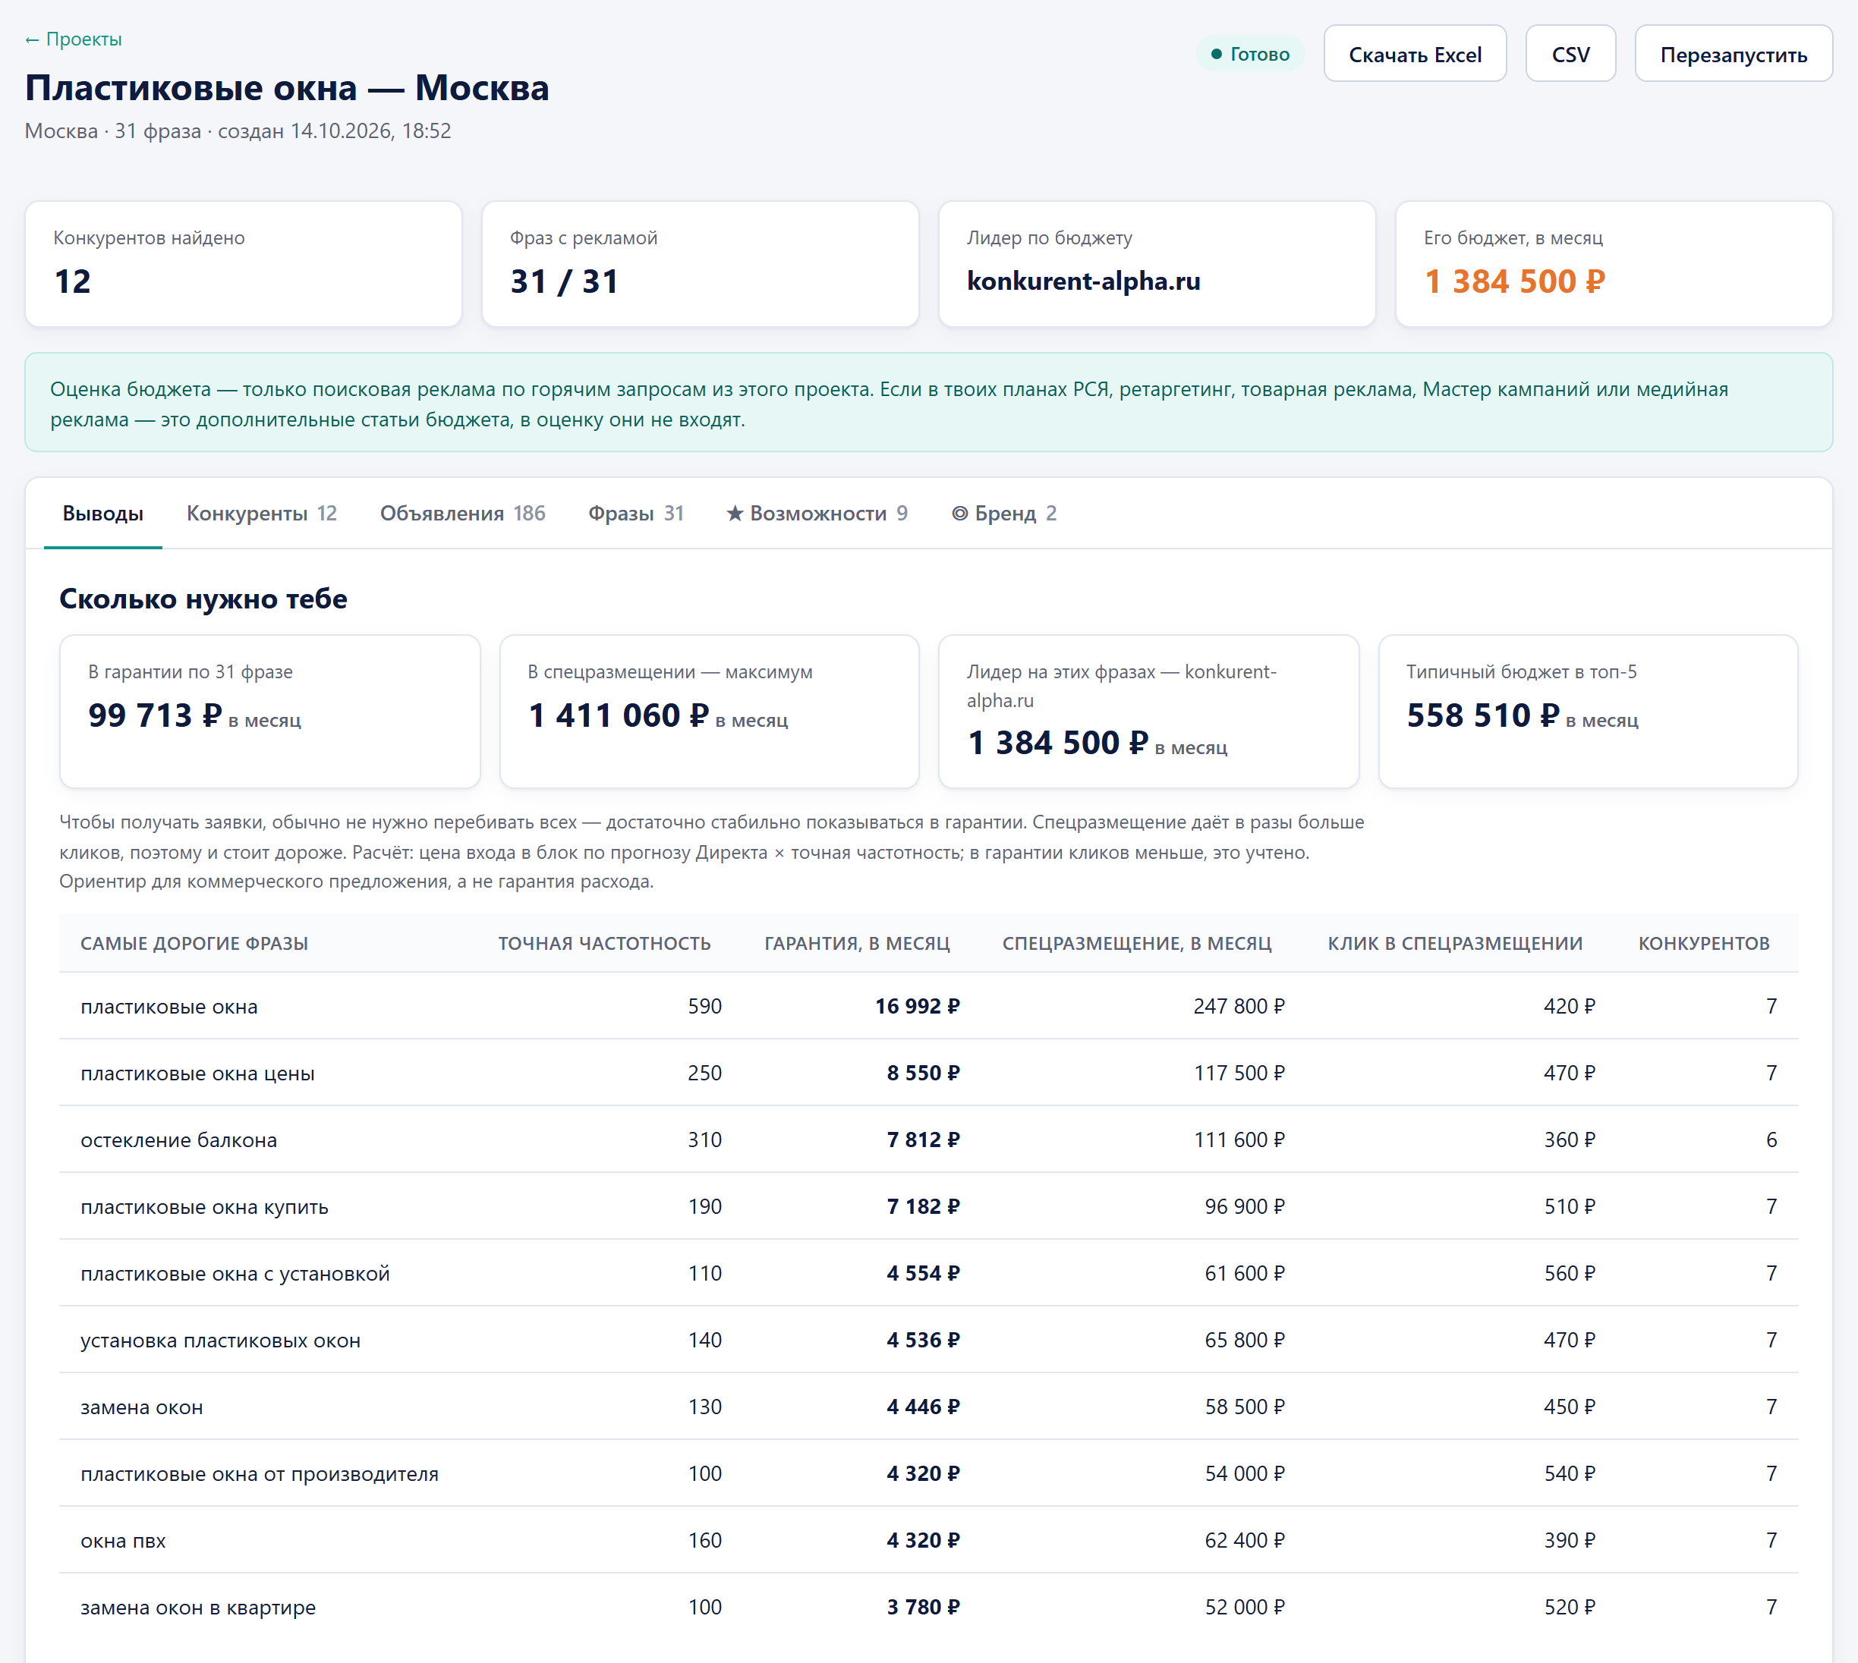Click the Фраз с рекламой card

click(x=700, y=264)
